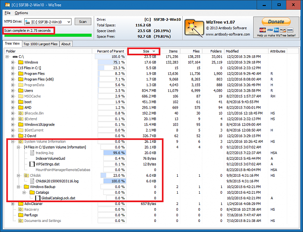
Task: Click the Scan button
Action: click(83, 22)
